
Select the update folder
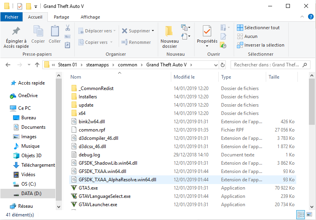(183, 105)
